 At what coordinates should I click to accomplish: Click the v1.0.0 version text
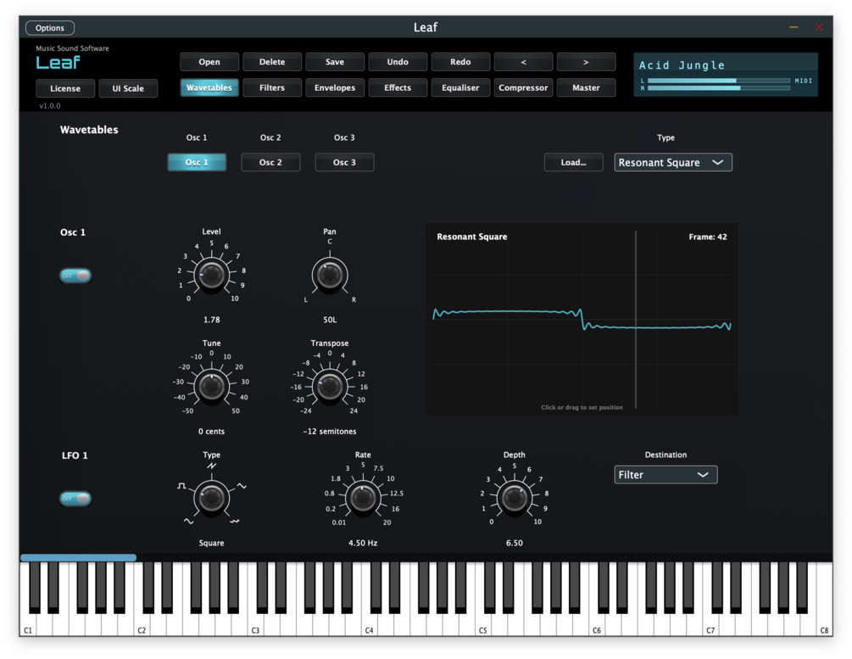point(49,105)
